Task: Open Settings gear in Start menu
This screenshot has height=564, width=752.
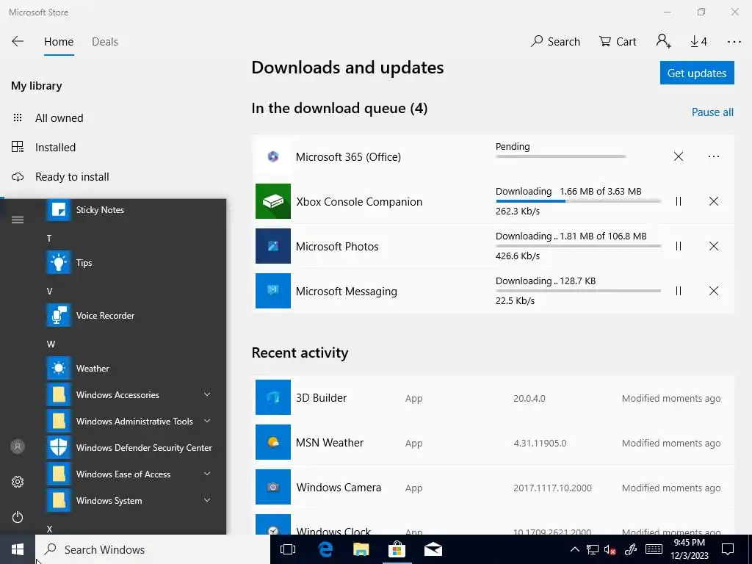Action: [18, 482]
